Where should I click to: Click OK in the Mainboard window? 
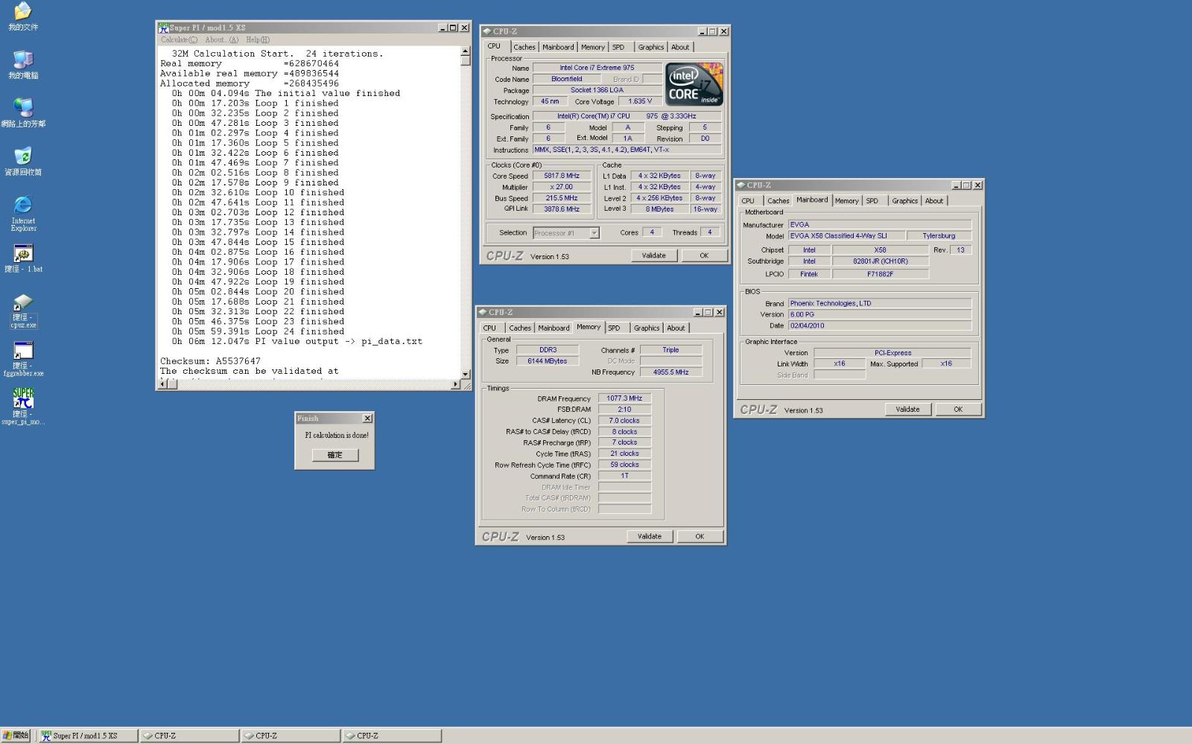(958, 409)
